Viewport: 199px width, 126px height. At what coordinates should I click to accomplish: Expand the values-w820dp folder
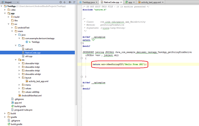pos(19,92)
